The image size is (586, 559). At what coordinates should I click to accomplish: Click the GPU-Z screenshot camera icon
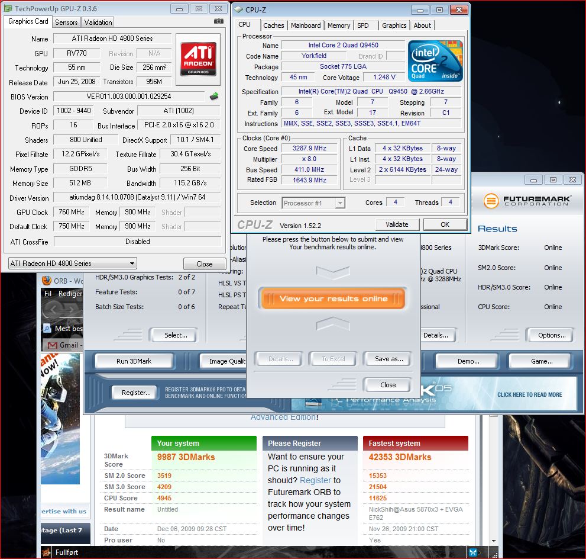click(219, 21)
